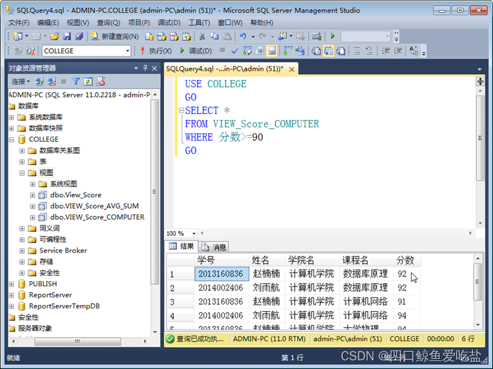Screen dimensions: 493x369
Task: Expand the 数据库快照 node
Action: 11,129
